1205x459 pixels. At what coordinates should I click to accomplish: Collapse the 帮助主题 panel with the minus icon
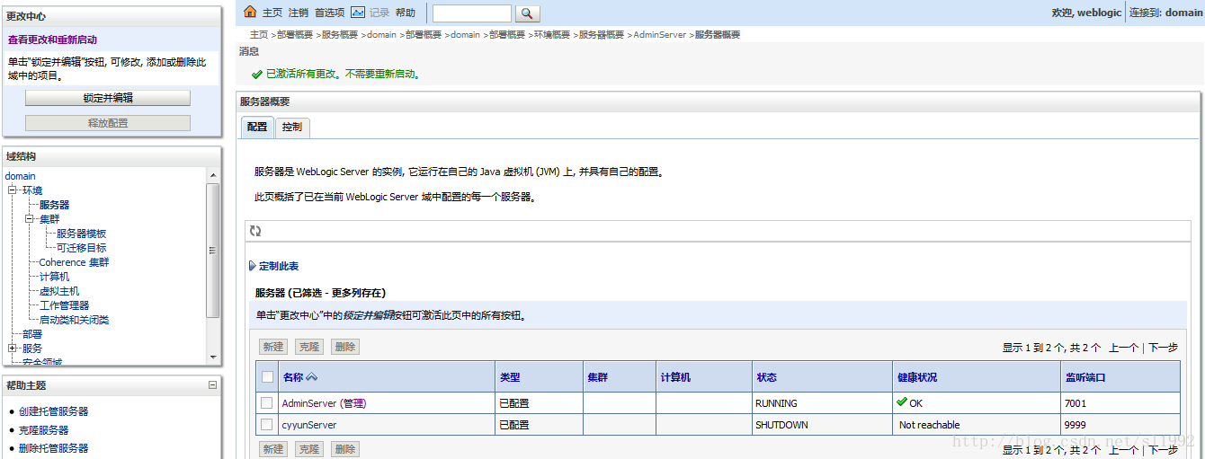click(213, 384)
